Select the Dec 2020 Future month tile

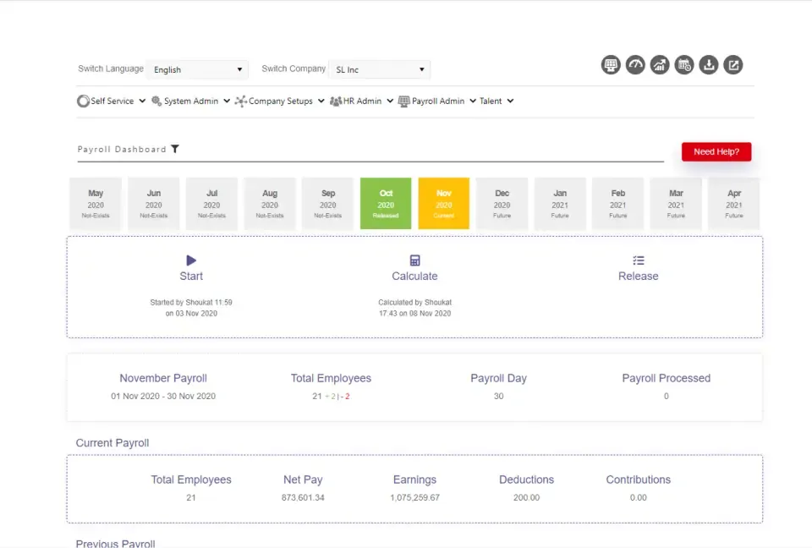502,204
